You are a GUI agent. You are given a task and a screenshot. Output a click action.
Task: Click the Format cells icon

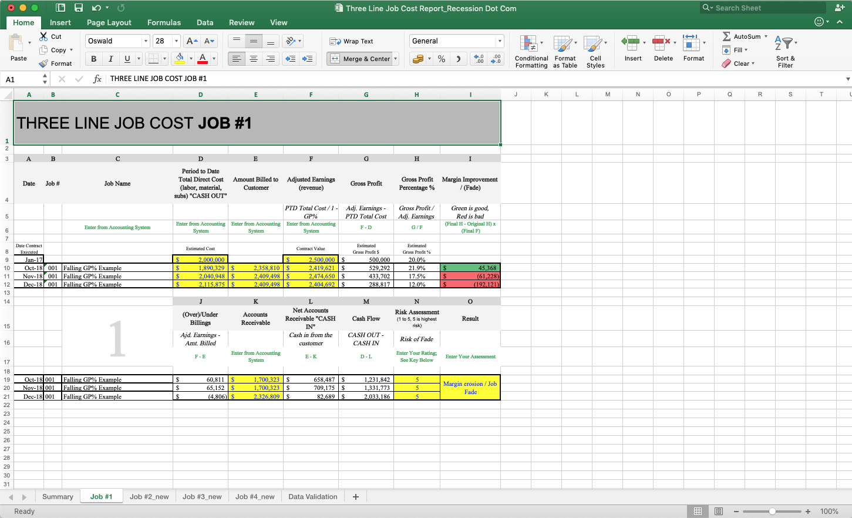[x=691, y=43]
